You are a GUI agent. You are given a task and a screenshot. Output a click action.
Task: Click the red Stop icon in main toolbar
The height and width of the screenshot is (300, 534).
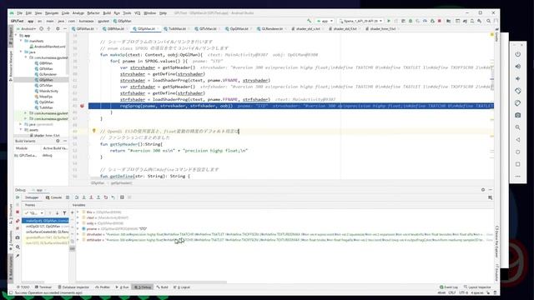point(440,21)
